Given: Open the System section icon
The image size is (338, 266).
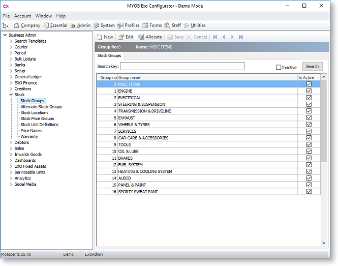Looking at the screenshot, I should (96, 25).
